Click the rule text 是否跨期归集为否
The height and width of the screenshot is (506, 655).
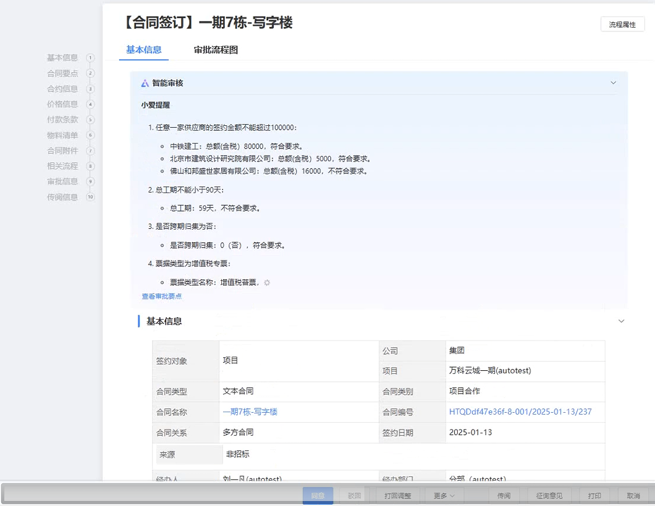tap(185, 226)
